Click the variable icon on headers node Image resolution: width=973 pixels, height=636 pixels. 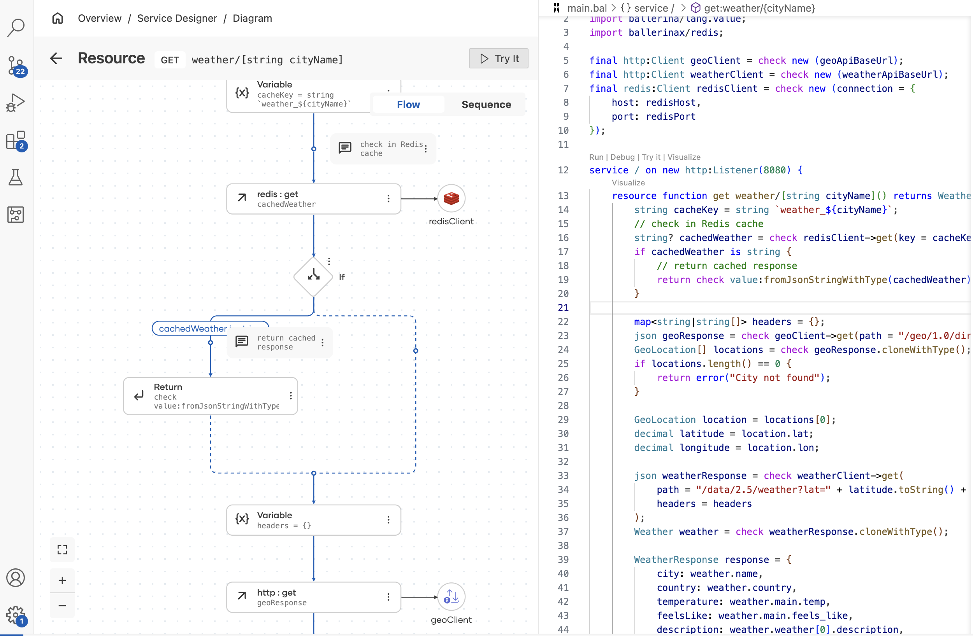tap(242, 519)
